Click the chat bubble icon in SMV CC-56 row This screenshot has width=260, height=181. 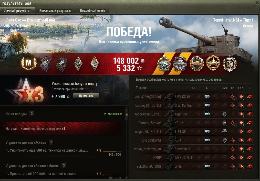(x=207, y=97)
